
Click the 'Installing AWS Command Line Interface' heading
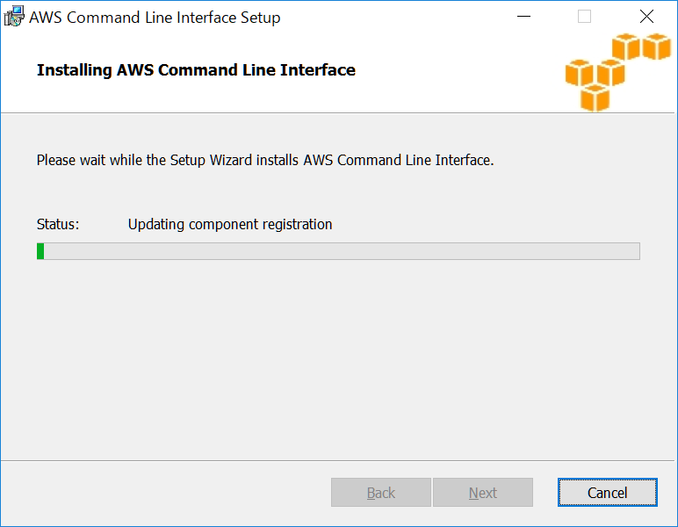point(196,70)
